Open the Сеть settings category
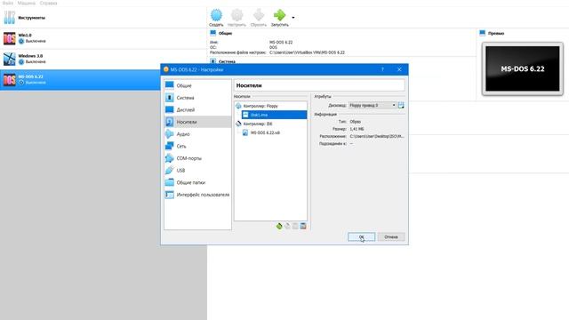The width and height of the screenshot is (569, 320). [x=197, y=146]
